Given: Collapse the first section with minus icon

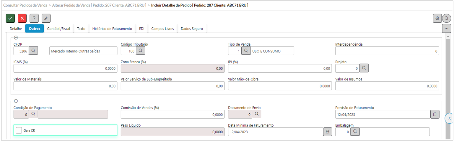Looking at the screenshot, I should [16, 37].
